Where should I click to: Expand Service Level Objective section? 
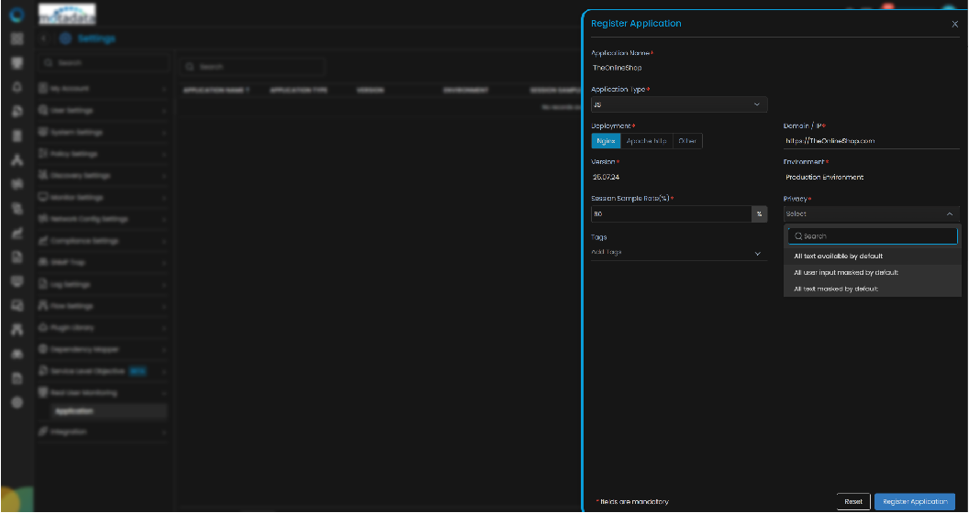tap(103, 372)
